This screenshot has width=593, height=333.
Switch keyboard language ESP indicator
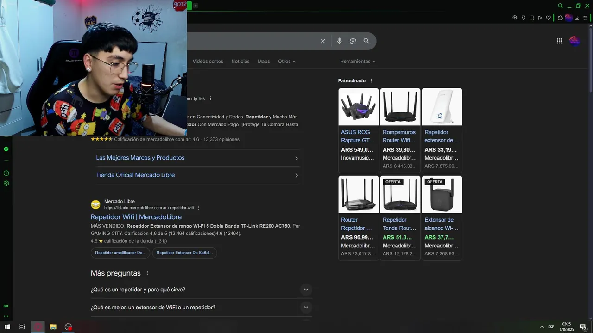tap(551, 327)
